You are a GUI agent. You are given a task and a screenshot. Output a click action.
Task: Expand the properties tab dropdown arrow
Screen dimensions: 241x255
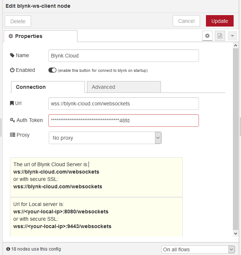click(233, 36)
